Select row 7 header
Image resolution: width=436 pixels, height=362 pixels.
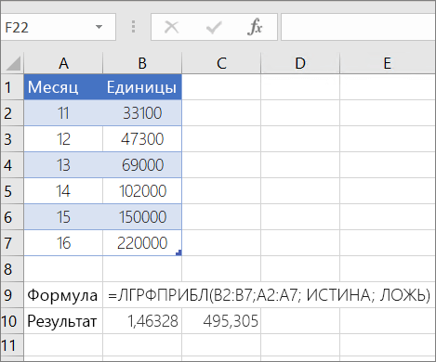12,242
